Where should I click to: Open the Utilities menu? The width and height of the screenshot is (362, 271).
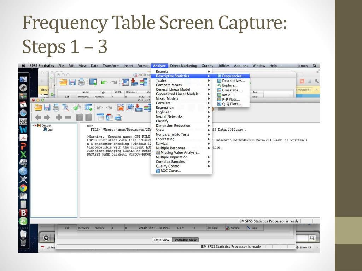click(223, 66)
